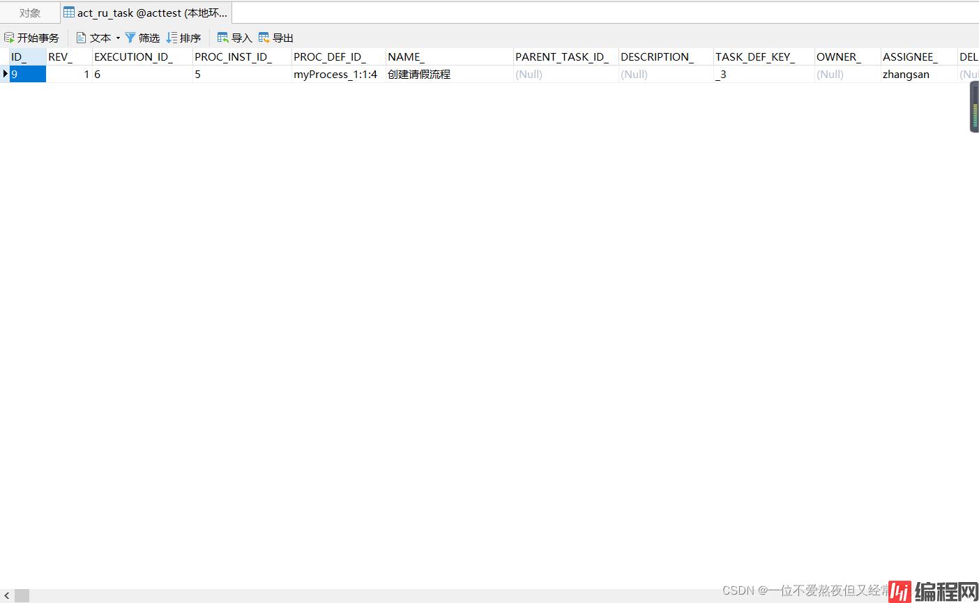Select the cell 创建请假流程
Viewport: 979px width, 603px height.
pyautogui.click(x=450, y=74)
